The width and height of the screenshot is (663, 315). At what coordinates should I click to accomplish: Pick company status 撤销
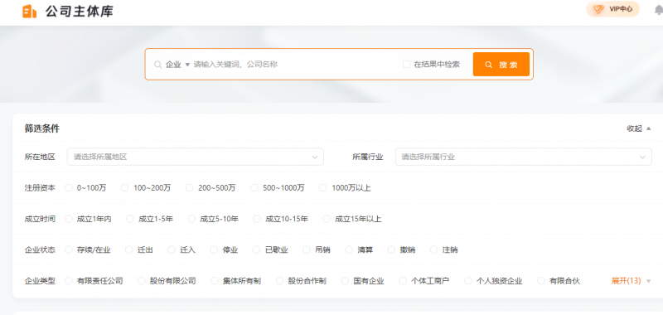point(391,250)
